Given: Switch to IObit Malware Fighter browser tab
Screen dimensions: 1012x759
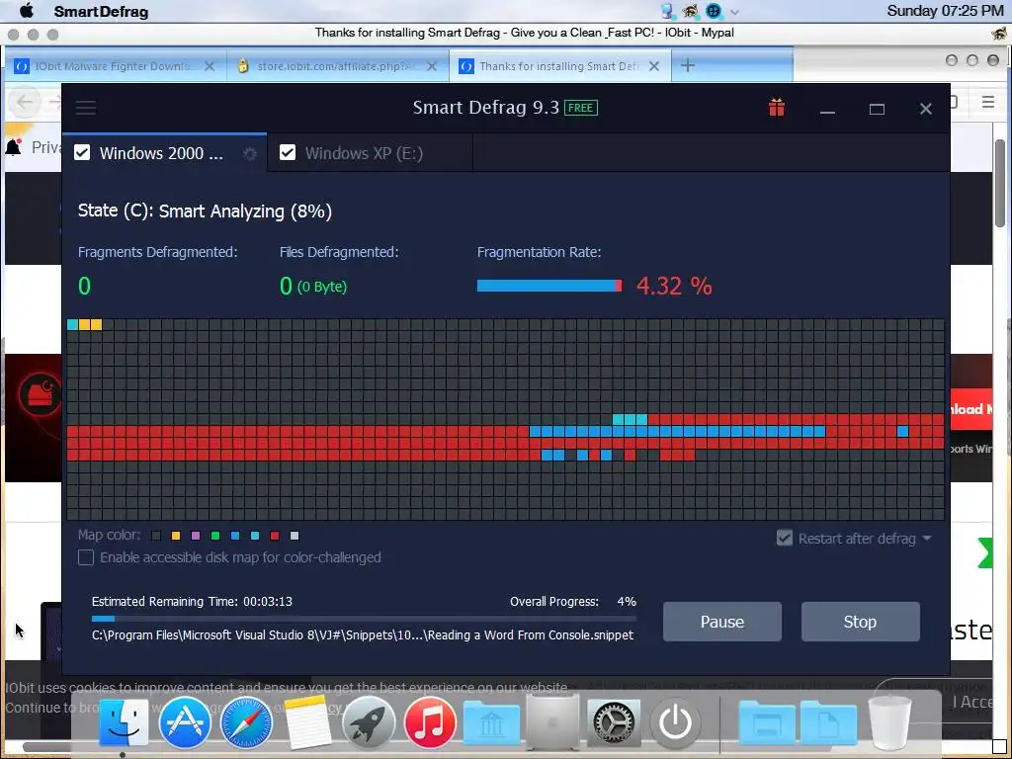Looking at the screenshot, I should pyautogui.click(x=116, y=66).
